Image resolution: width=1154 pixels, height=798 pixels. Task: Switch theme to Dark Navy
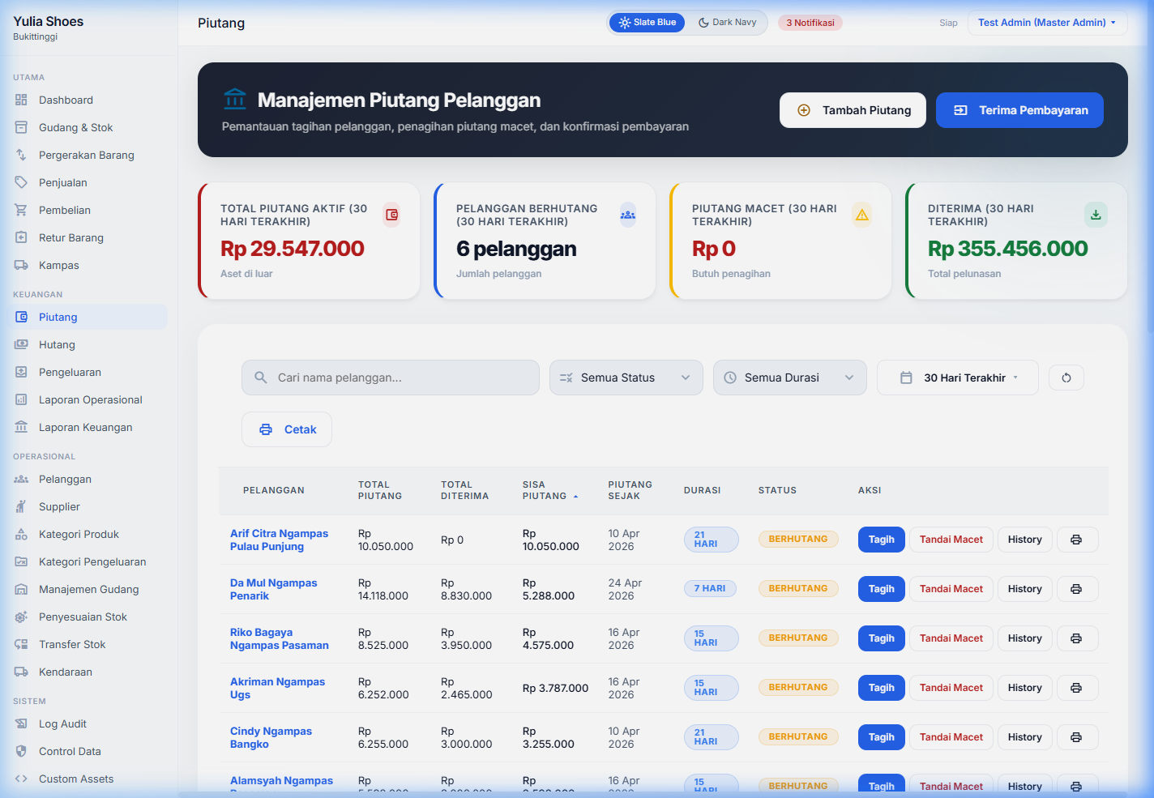coord(727,23)
